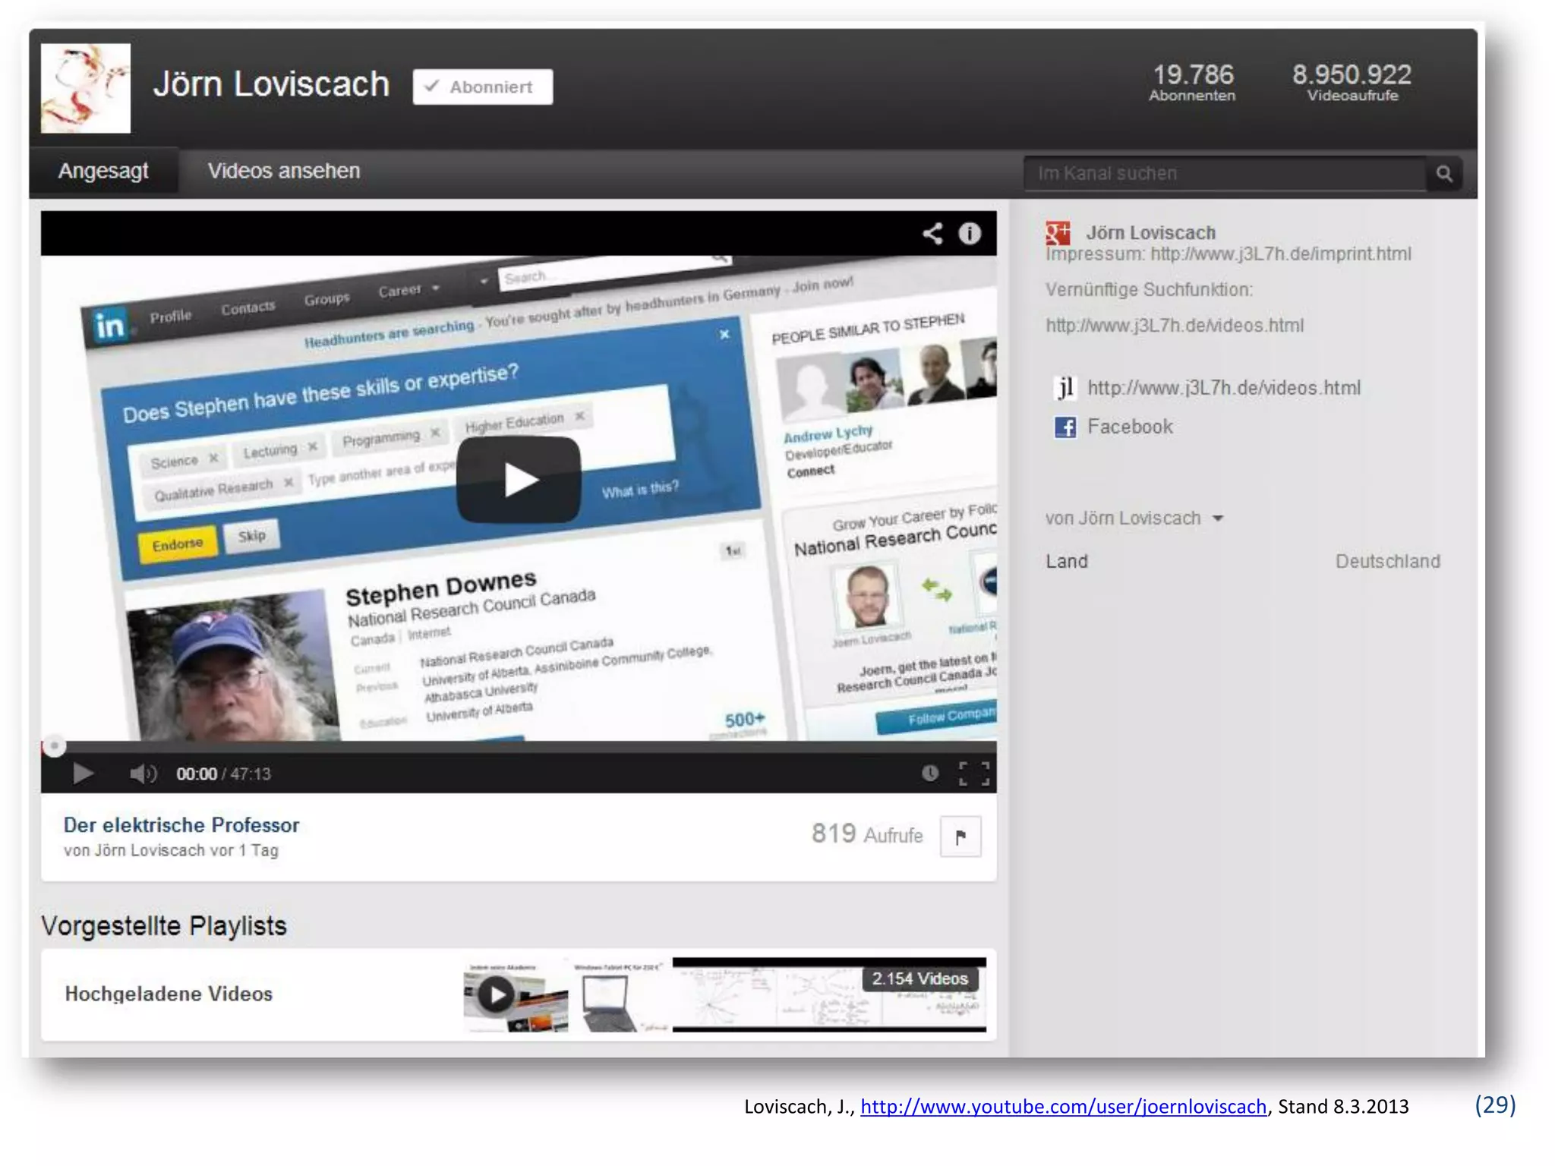1555x1166 pixels.
Task: Switch to Videos ansehen tab
Action: pyautogui.click(x=284, y=171)
